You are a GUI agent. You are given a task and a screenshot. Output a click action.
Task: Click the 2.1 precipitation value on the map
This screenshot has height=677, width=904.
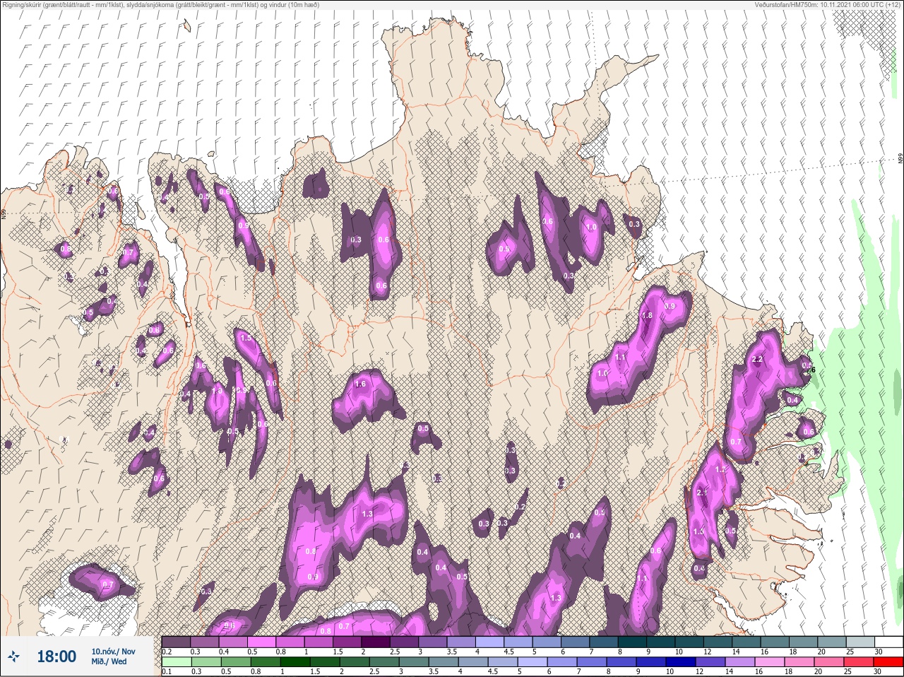(703, 493)
